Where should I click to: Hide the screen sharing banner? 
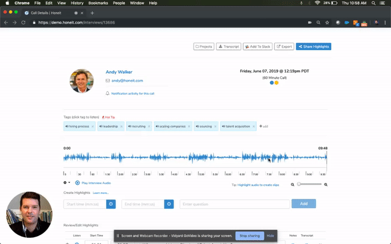(x=270, y=236)
